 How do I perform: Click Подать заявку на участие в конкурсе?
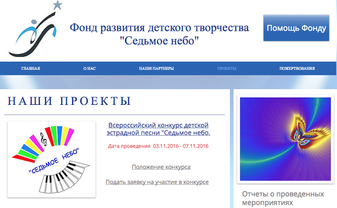[157, 182]
